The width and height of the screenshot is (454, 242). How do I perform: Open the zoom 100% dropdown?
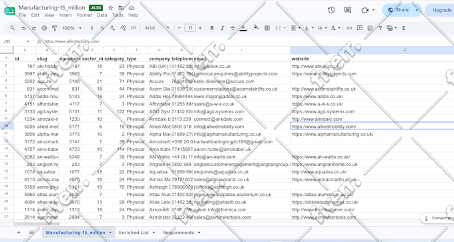[x=72, y=28]
